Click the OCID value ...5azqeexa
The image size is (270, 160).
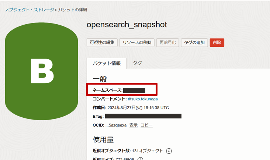tap(116, 125)
